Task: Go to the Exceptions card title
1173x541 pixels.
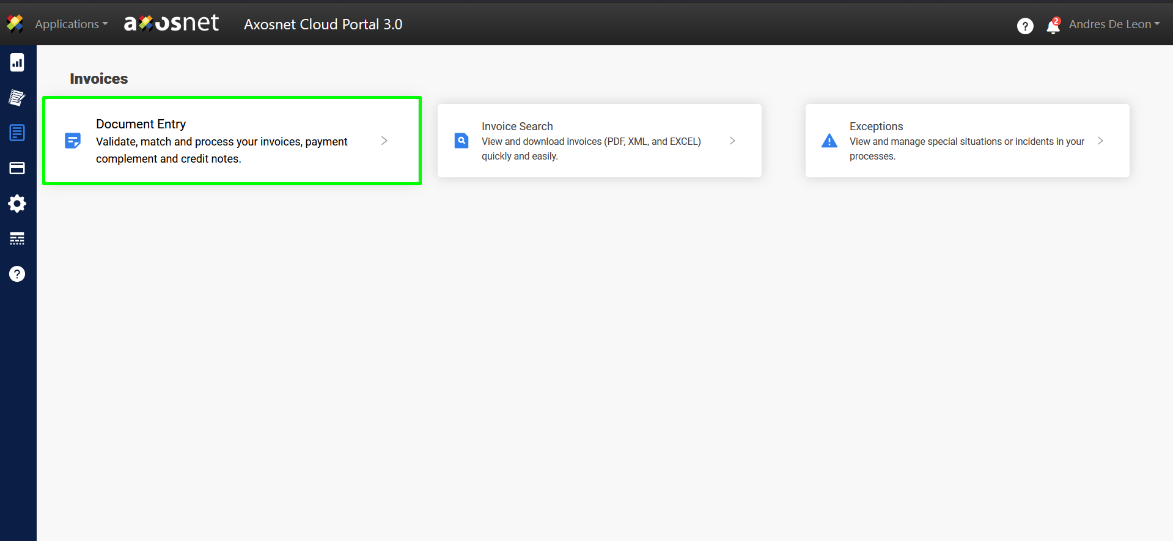Action: point(876,127)
